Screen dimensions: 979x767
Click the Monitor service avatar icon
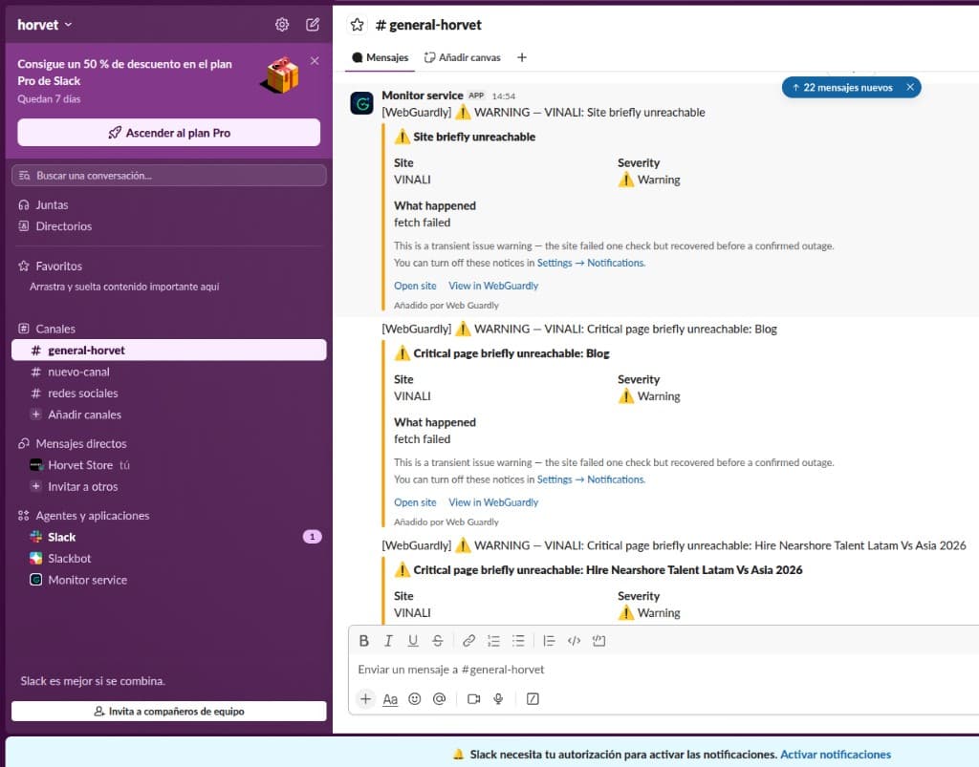(362, 103)
